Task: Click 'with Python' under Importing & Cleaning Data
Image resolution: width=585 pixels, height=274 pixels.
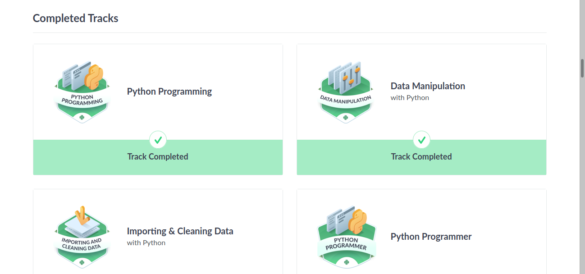Action: 146,243
